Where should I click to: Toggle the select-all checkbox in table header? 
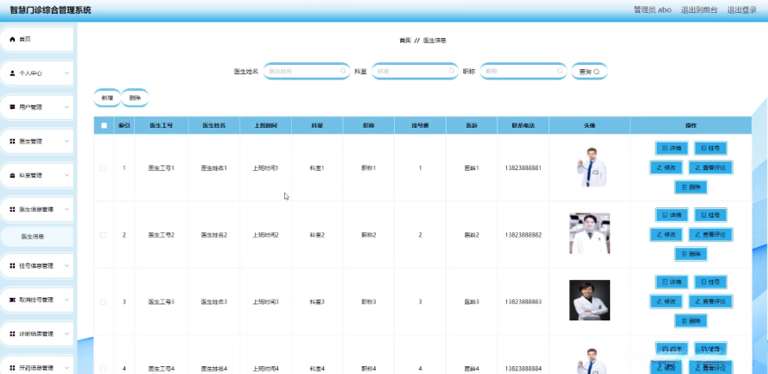click(104, 125)
